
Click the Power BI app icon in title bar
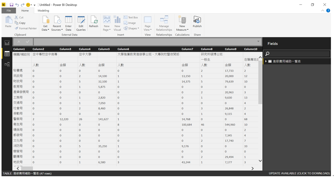(4, 5)
